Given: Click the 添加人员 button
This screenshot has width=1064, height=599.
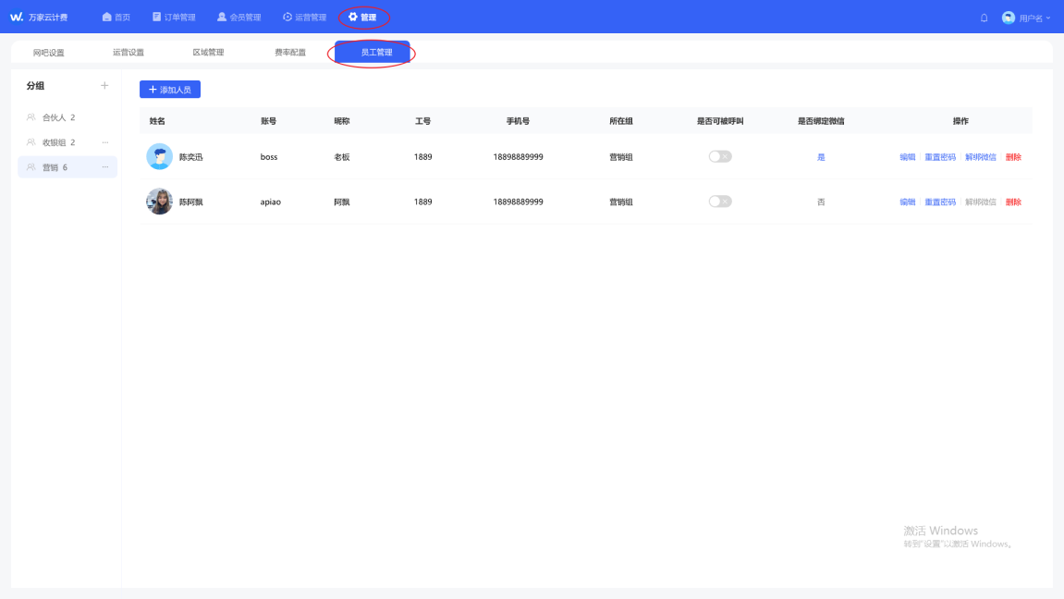Looking at the screenshot, I should (170, 90).
